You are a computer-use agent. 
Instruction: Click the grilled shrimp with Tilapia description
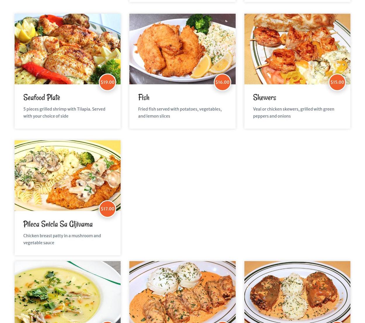tap(64, 113)
